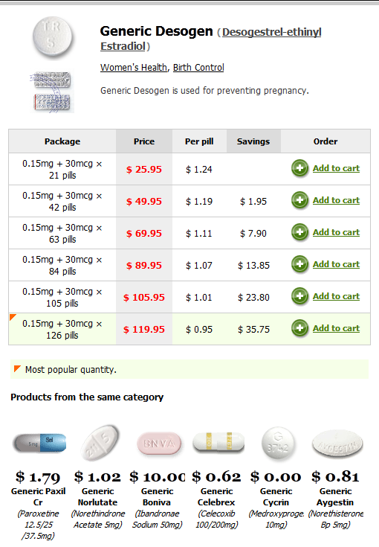379x547 pixels.
Task: View the round white Desogen pill image
Action: (52, 36)
